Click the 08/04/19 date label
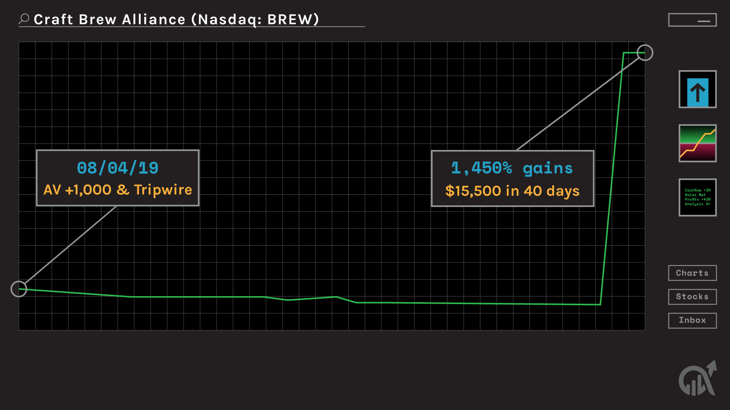The width and height of the screenshot is (730, 410). 117,168
